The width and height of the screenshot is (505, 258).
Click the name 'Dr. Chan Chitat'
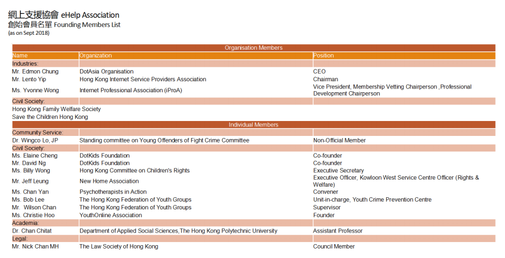point(31,231)
